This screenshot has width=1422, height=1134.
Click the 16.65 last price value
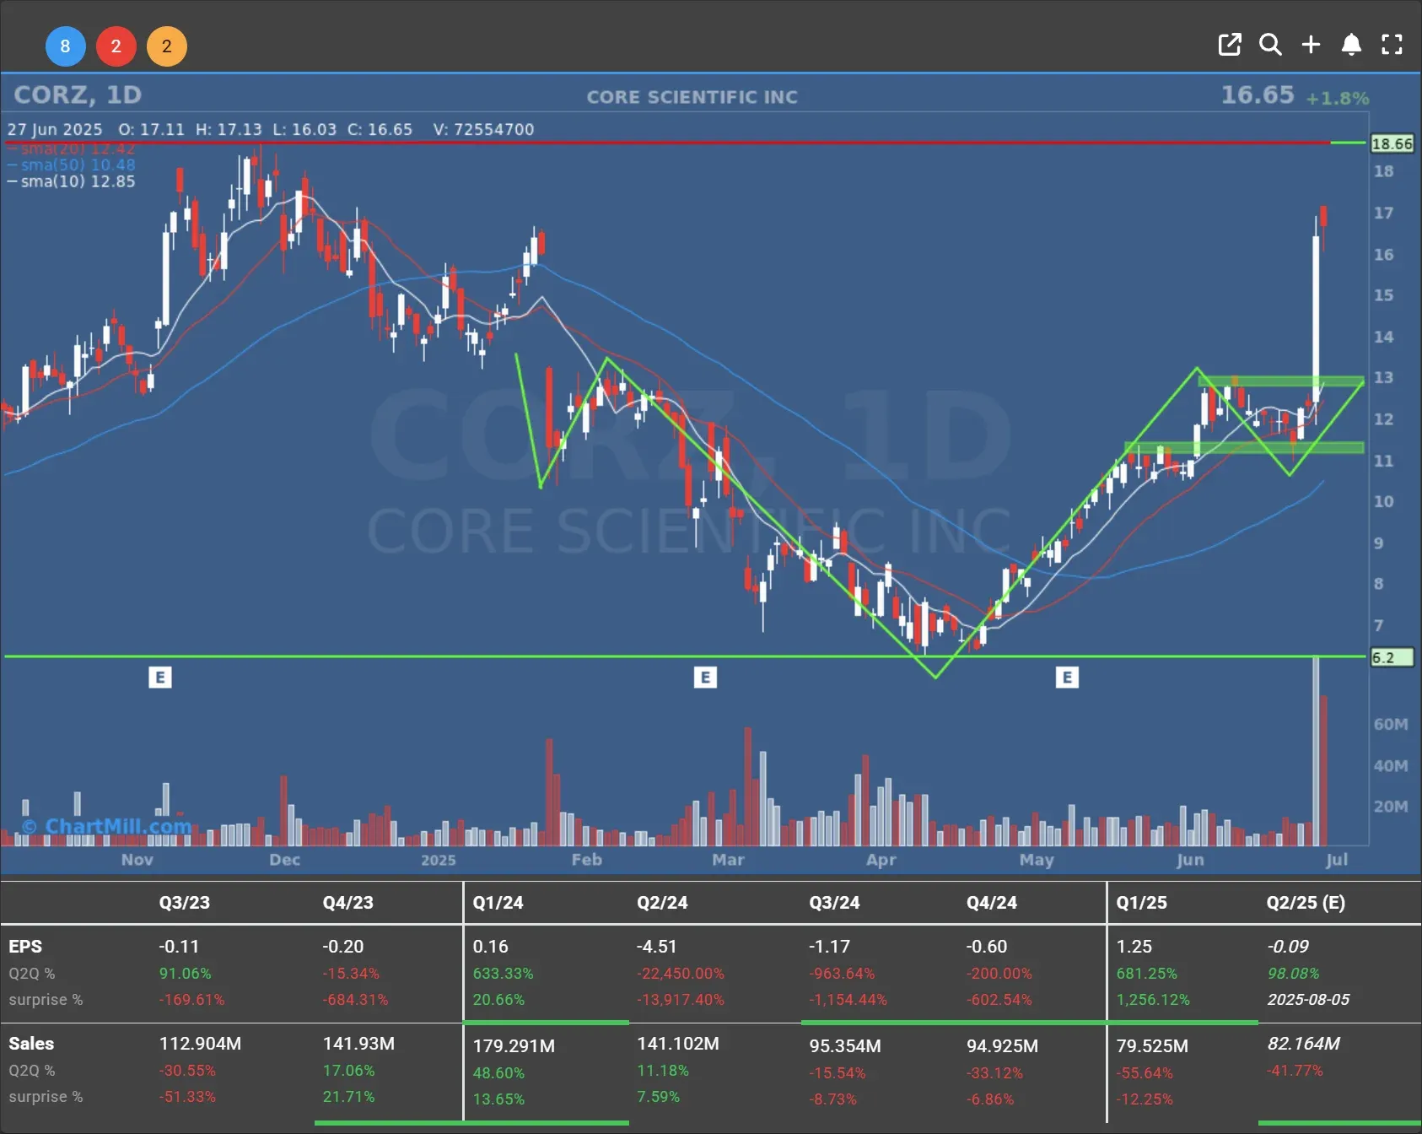coord(1258,94)
